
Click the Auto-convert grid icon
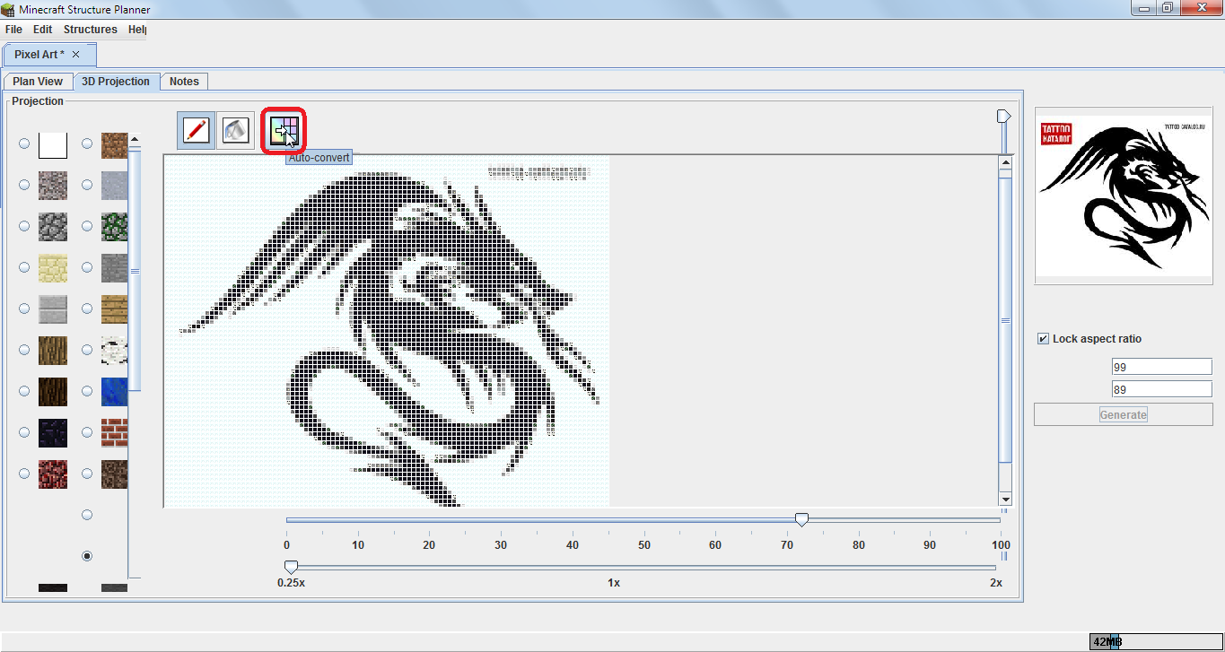pyautogui.click(x=284, y=131)
